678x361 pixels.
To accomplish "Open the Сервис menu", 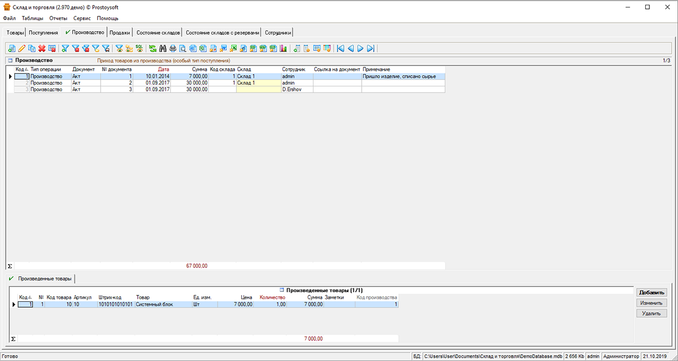I will 82,18.
